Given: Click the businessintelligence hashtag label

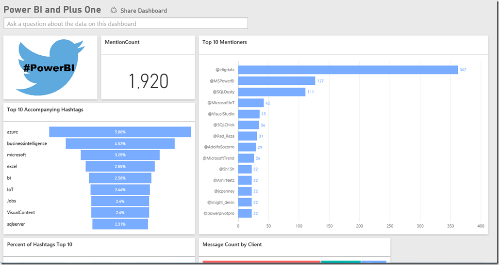Looking at the screenshot, I should (27, 143).
